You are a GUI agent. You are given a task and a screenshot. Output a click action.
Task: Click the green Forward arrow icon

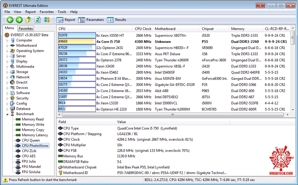tap(19, 20)
